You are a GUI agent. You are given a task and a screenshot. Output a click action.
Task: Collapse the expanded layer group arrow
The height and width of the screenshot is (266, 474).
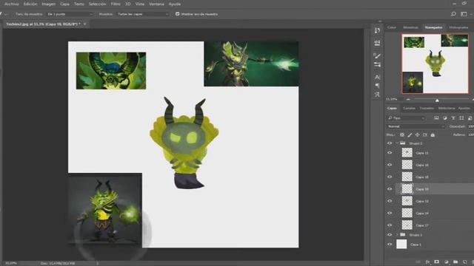click(397, 143)
